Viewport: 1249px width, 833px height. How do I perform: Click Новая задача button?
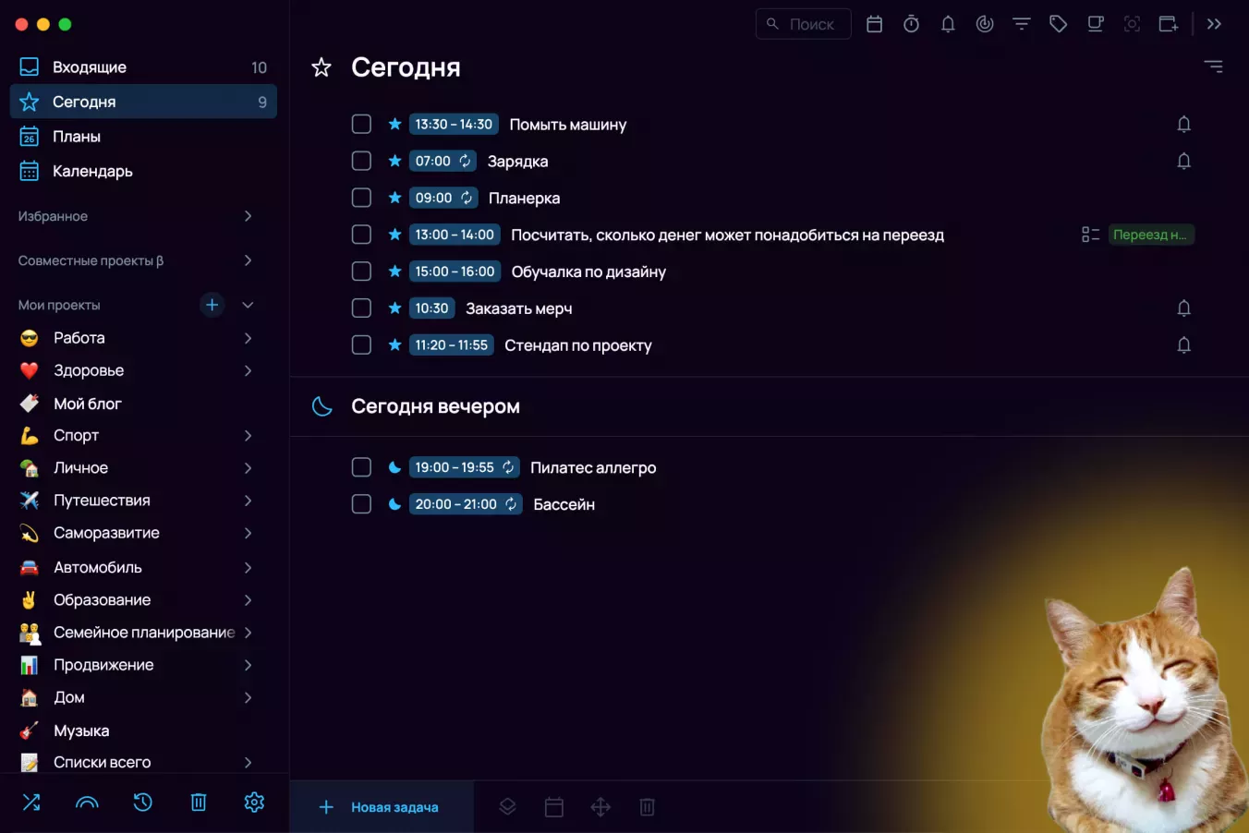point(381,807)
